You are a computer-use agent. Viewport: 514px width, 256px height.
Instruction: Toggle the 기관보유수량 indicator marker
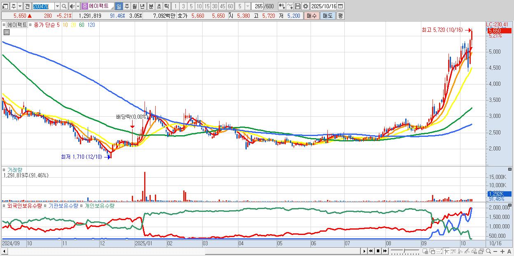[x=45, y=205]
